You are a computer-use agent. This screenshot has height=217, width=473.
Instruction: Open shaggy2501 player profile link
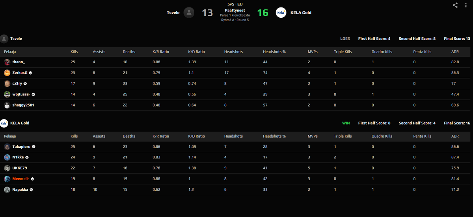tap(23, 105)
